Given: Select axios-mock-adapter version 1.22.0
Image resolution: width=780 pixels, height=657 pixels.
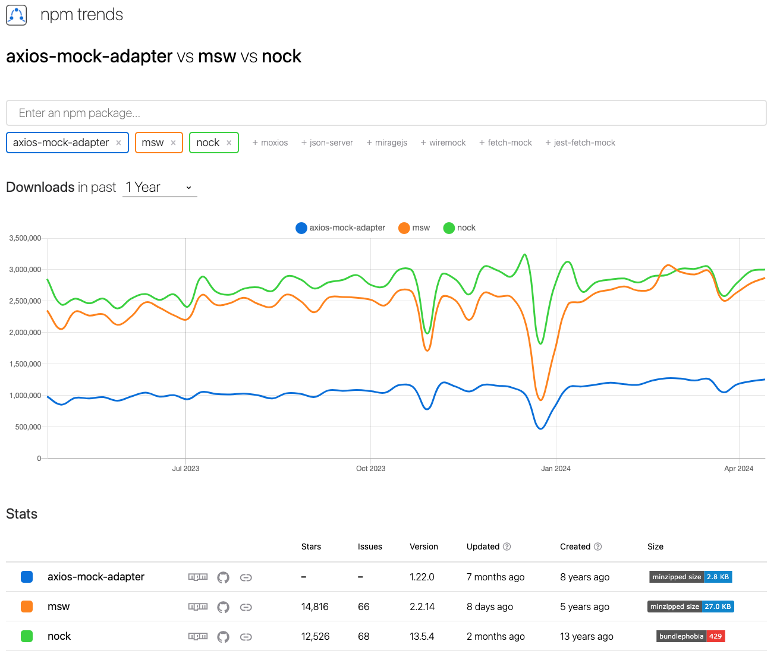Looking at the screenshot, I should click(x=422, y=577).
